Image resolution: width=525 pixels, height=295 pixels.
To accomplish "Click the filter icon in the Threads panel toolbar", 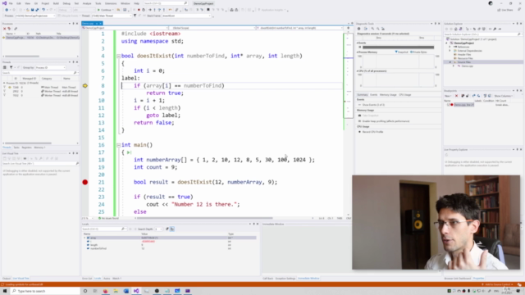I will (x=11, y=67).
